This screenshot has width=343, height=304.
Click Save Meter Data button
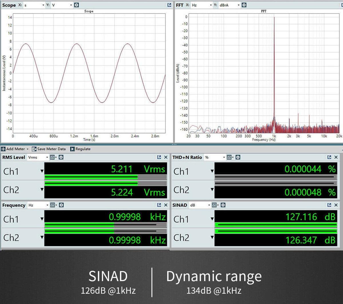point(49,149)
